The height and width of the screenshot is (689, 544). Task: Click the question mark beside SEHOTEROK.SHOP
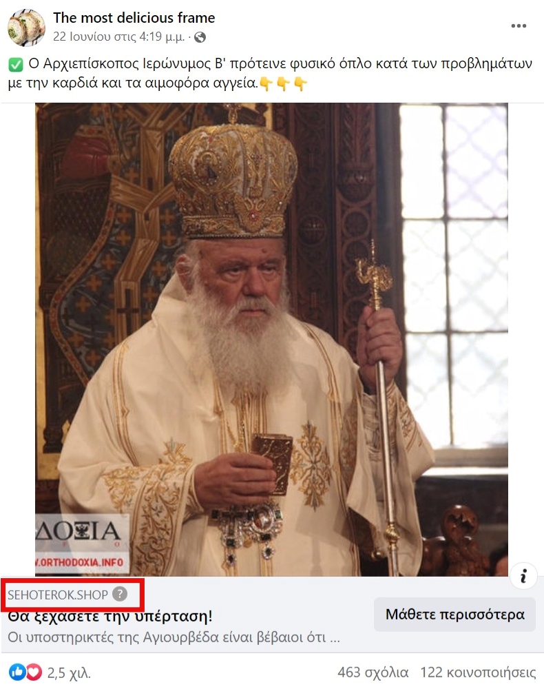(x=120, y=594)
